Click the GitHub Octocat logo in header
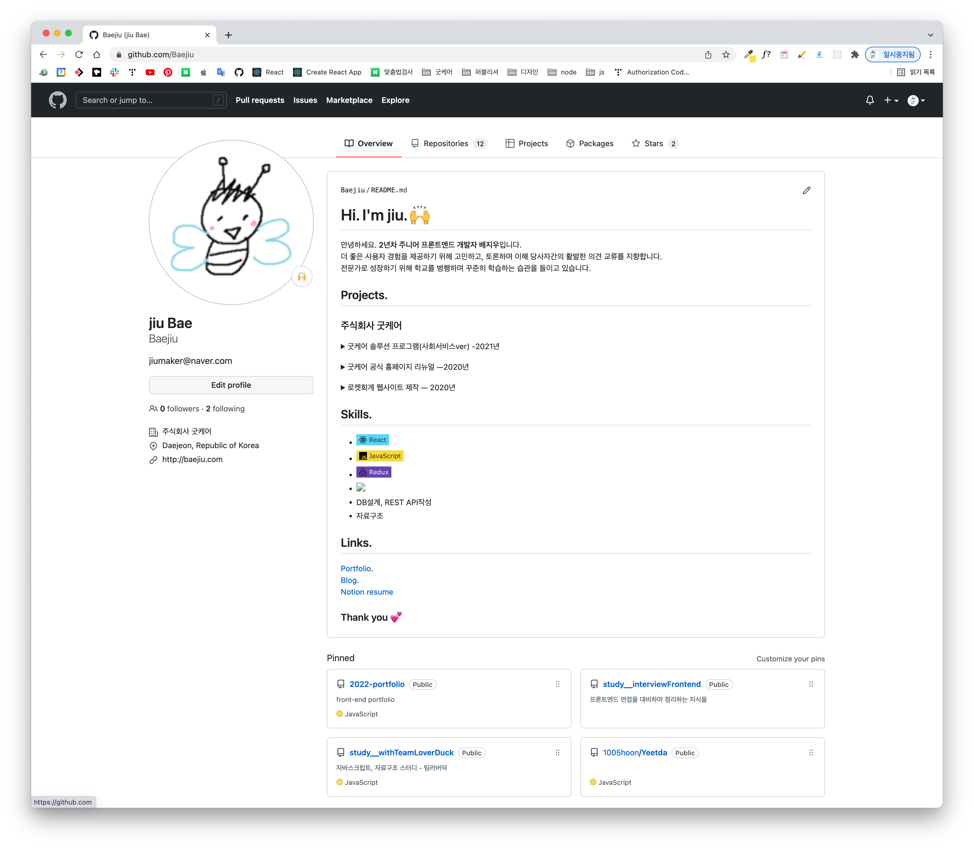The image size is (974, 849). pyautogui.click(x=57, y=100)
